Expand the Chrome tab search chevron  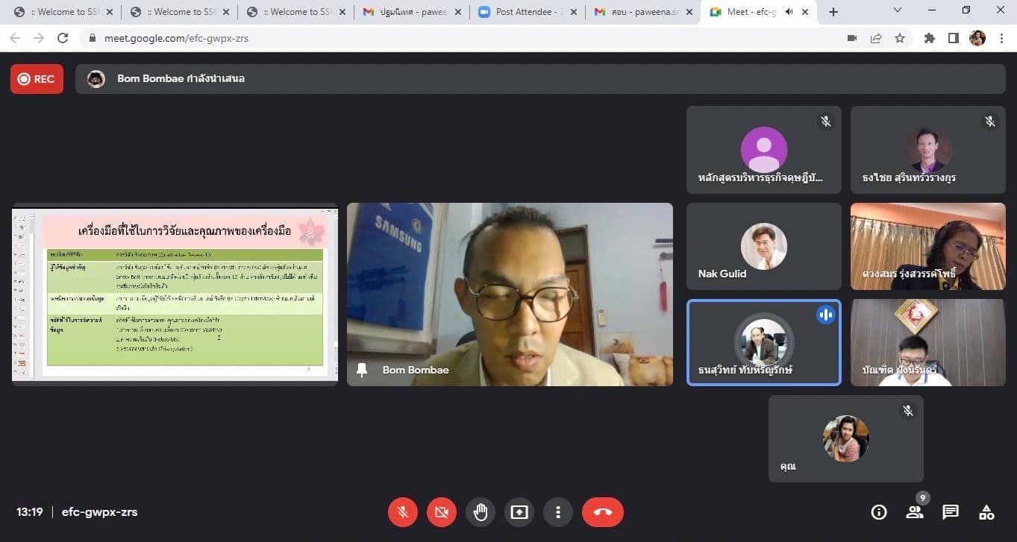click(x=898, y=10)
